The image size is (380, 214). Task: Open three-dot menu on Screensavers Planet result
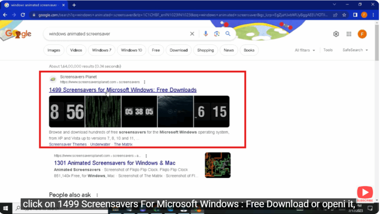(x=145, y=82)
